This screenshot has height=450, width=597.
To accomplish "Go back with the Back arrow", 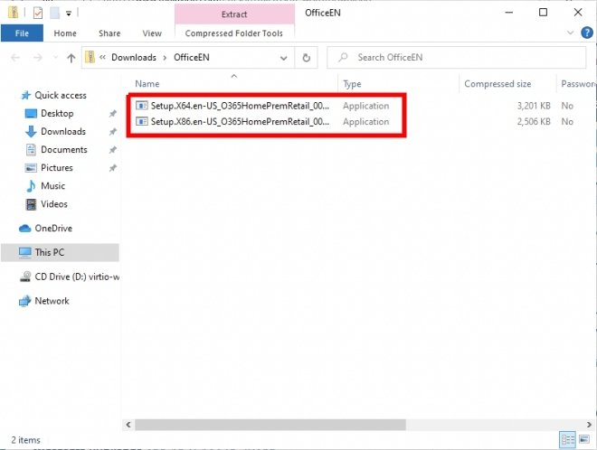I will [15, 58].
